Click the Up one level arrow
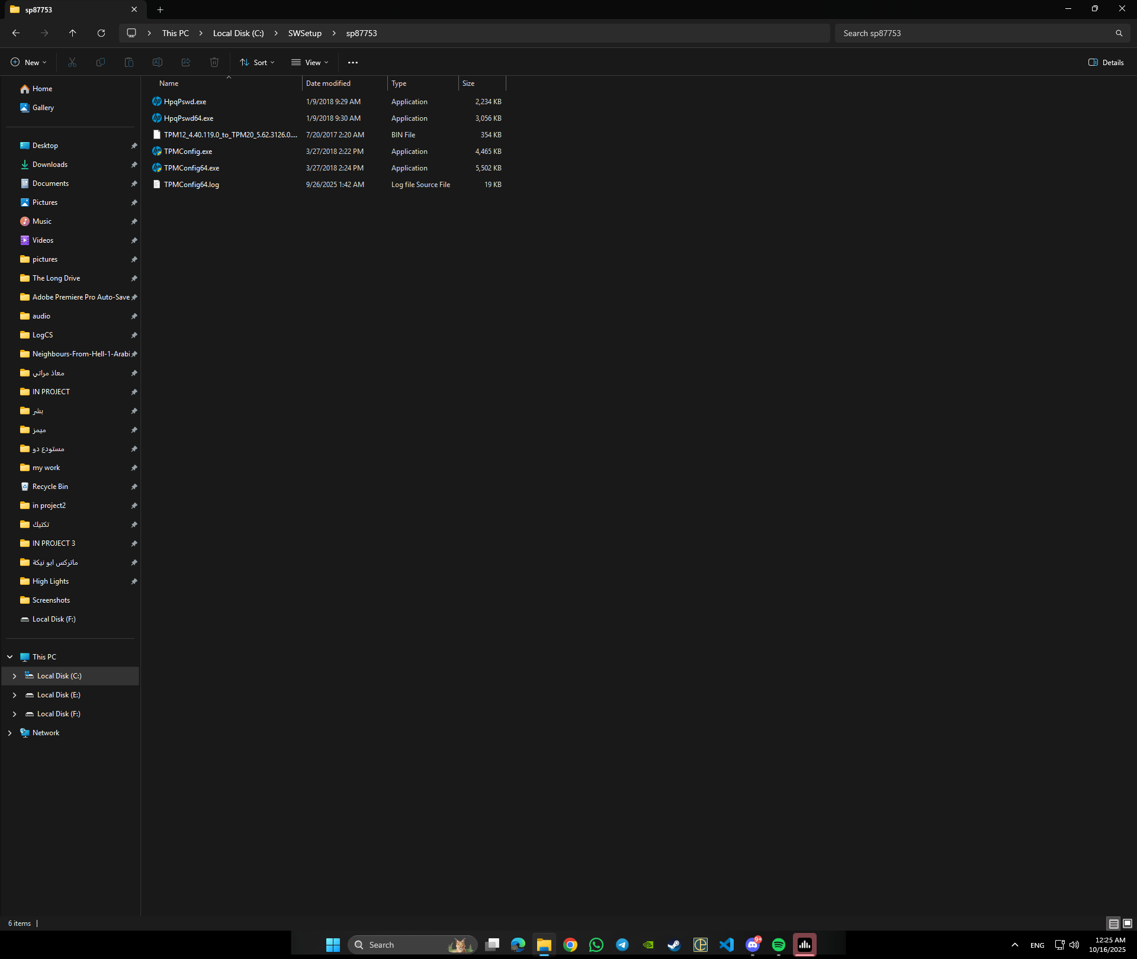This screenshot has height=959, width=1137. pyautogui.click(x=72, y=33)
